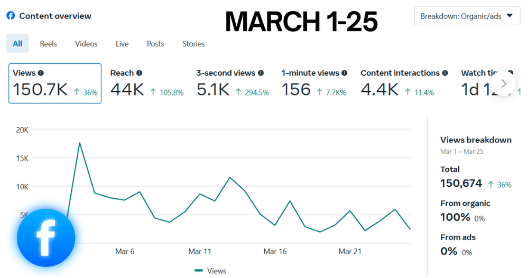Open the Videos tab
This screenshot has width=528, height=278.
pyautogui.click(x=86, y=44)
